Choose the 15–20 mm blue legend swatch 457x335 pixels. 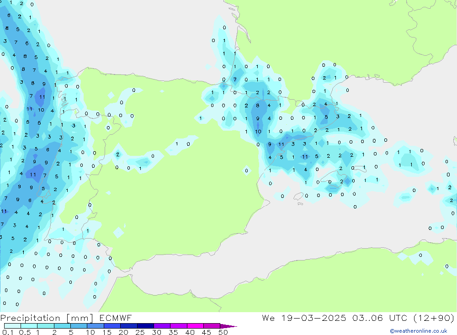[x=112, y=326]
